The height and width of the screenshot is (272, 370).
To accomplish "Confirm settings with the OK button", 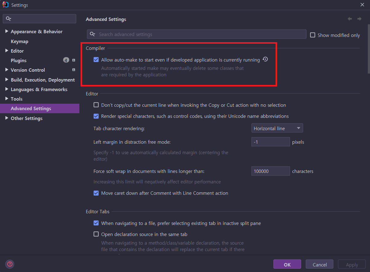I will click(287, 264).
